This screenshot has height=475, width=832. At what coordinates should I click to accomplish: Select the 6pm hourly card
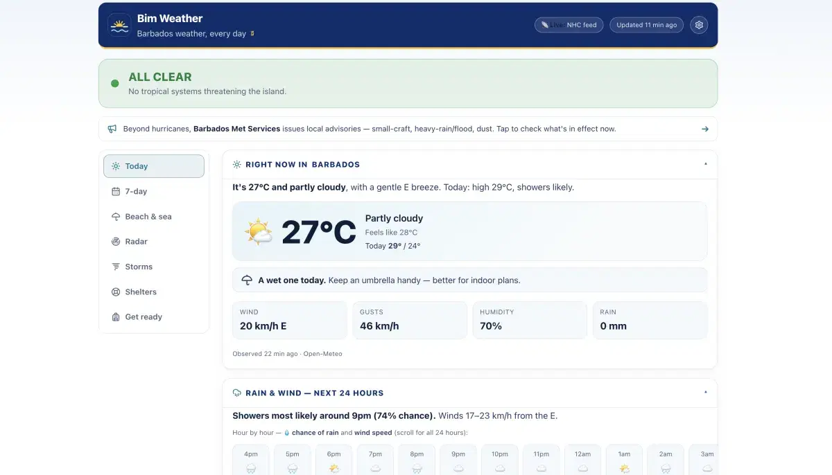tap(334, 460)
